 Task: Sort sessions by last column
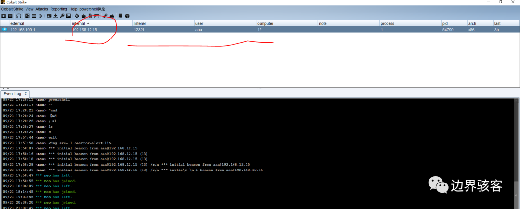(506, 23)
